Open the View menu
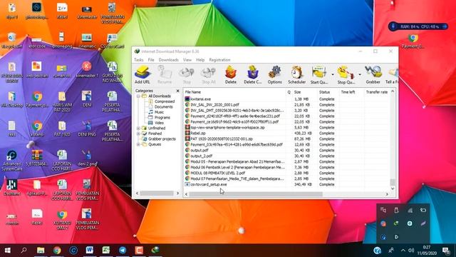456x257 pixels. 187,60
